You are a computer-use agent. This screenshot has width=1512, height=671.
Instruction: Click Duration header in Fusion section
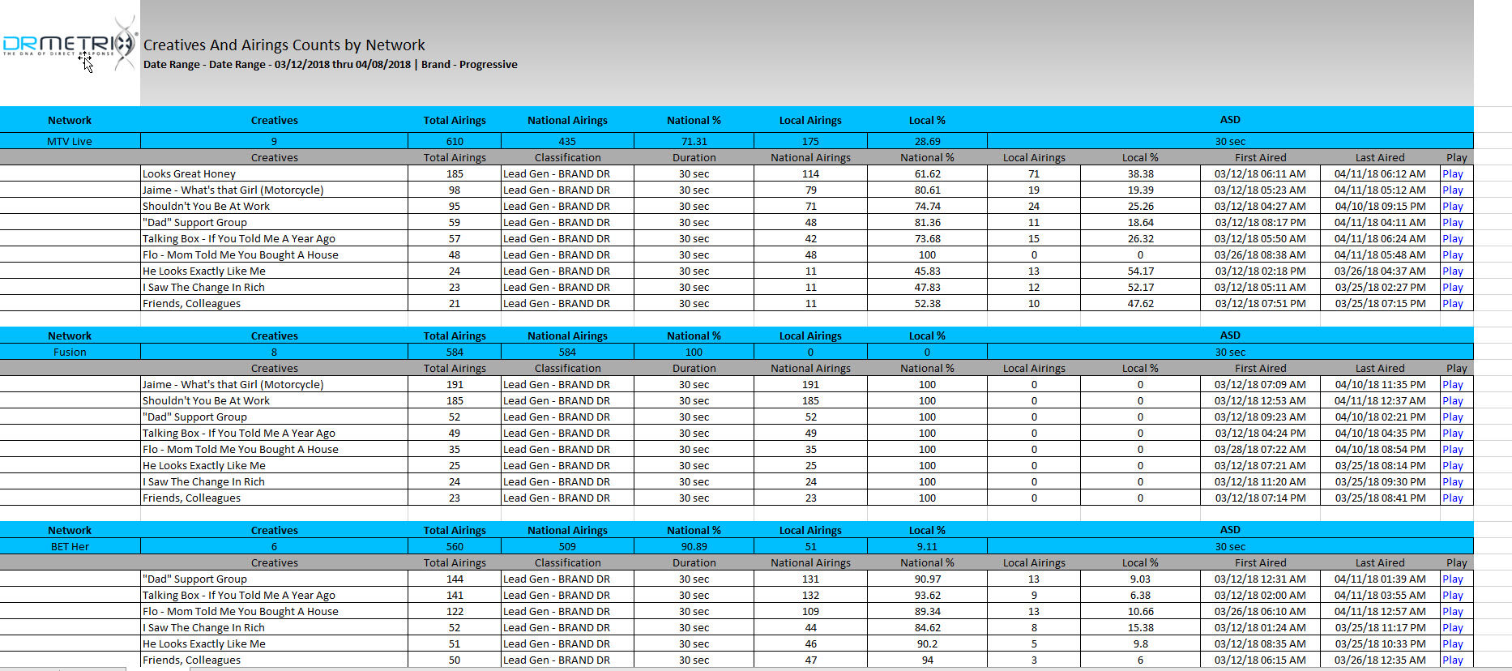click(694, 368)
